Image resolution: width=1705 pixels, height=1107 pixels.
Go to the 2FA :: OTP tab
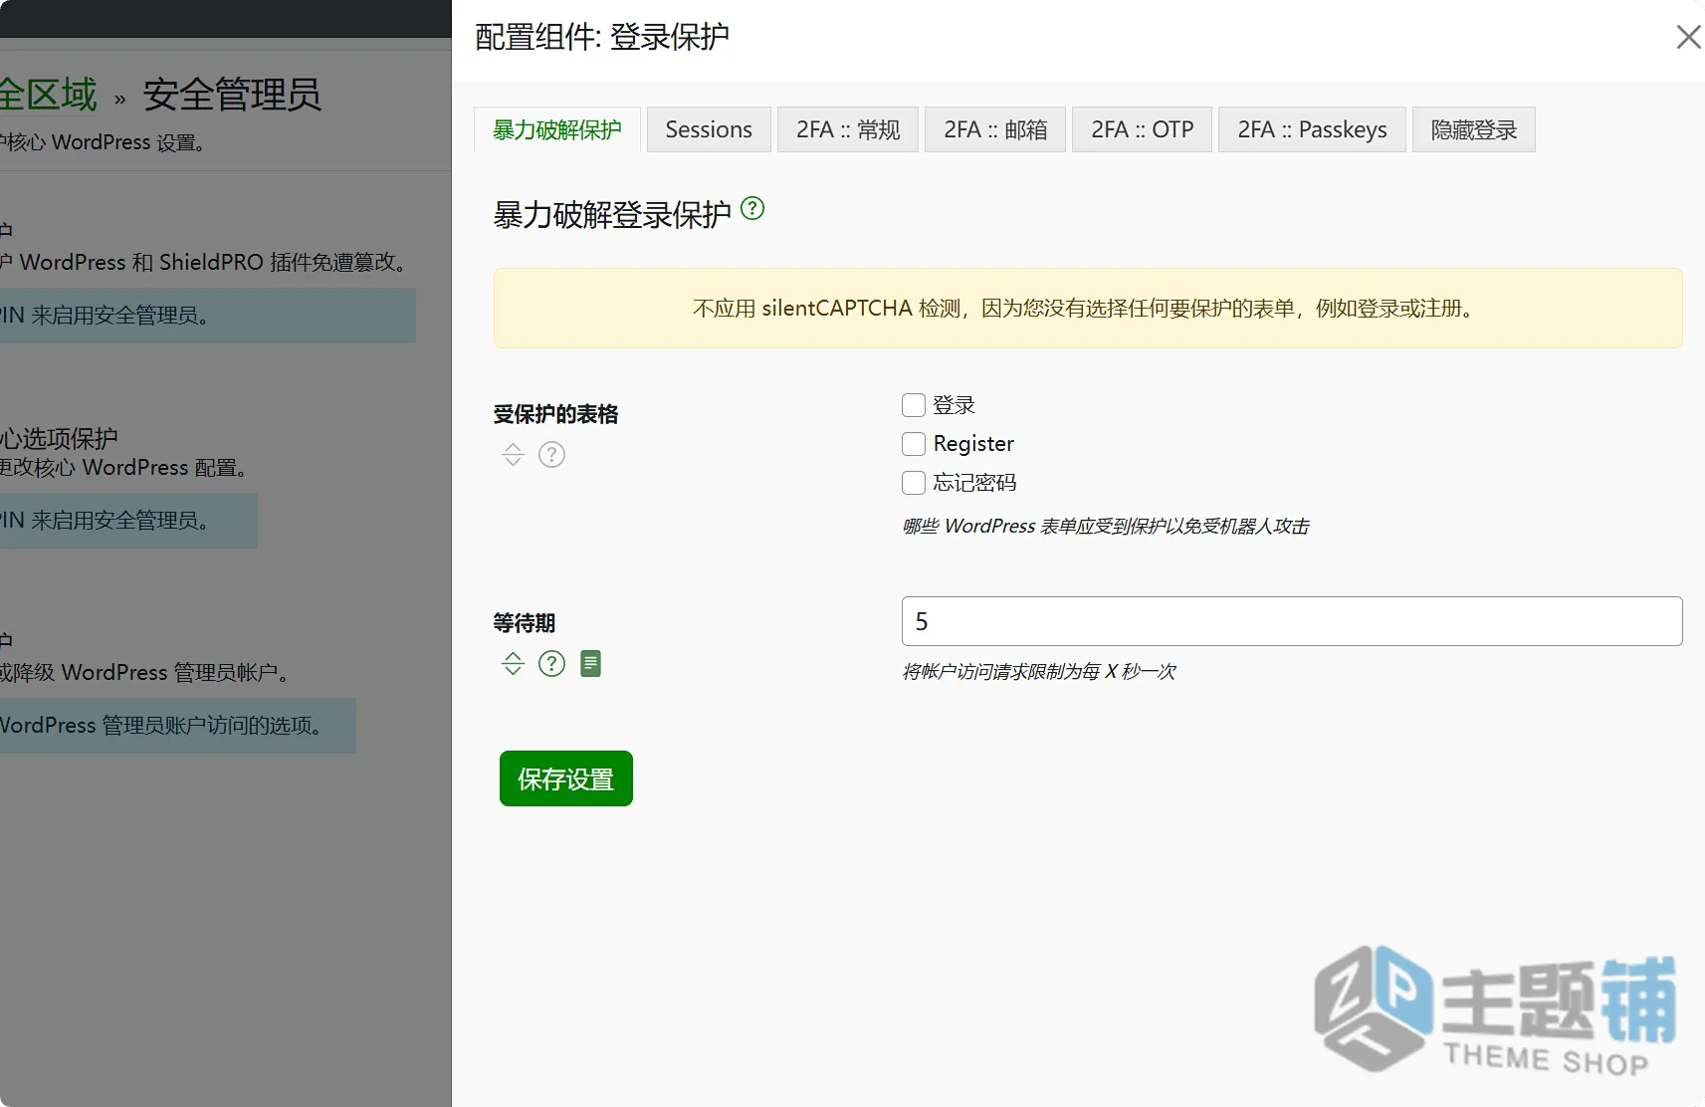(x=1142, y=129)
